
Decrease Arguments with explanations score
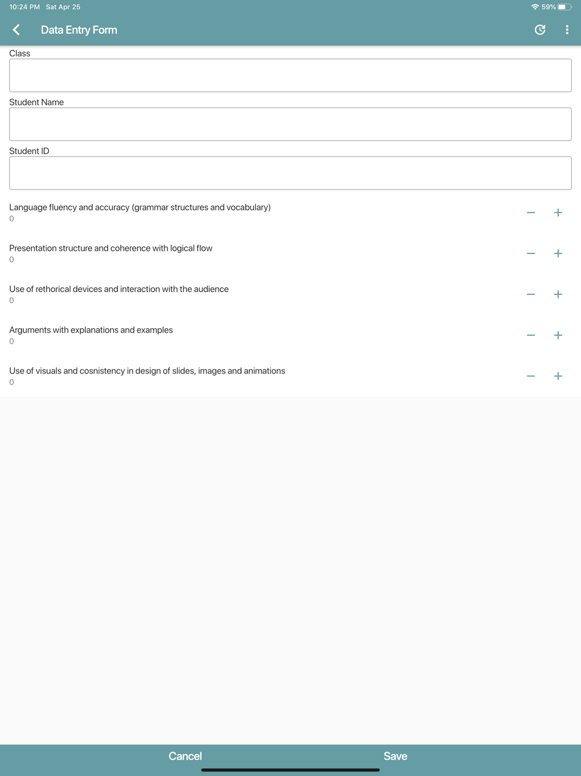(x=530, y=335)
